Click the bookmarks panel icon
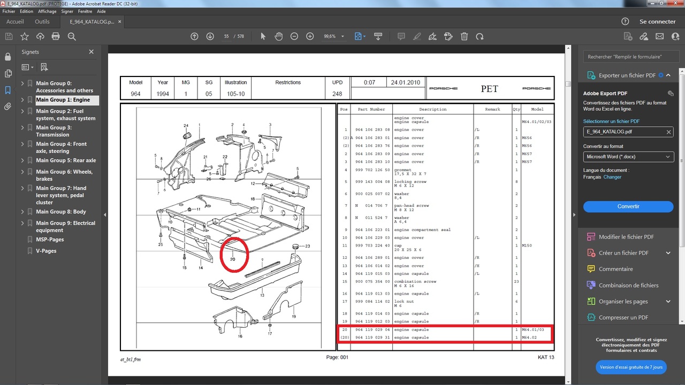 click(x=7, y=90)
